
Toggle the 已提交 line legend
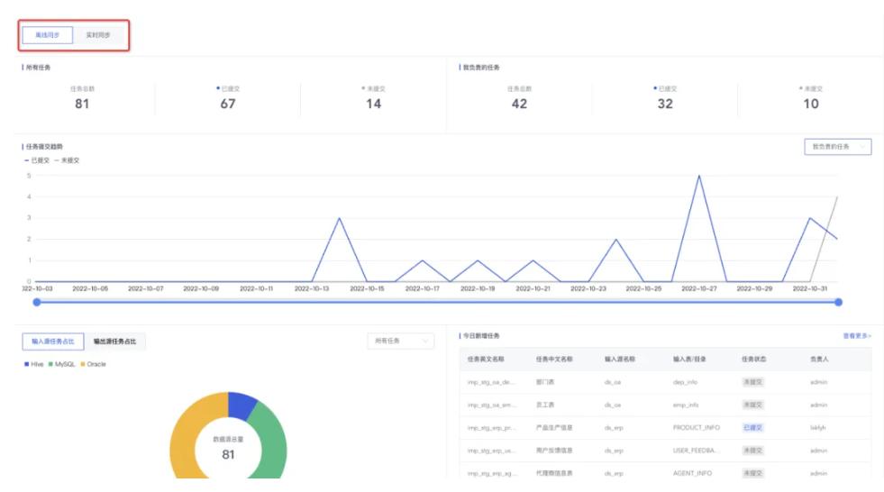click(37, 160)
